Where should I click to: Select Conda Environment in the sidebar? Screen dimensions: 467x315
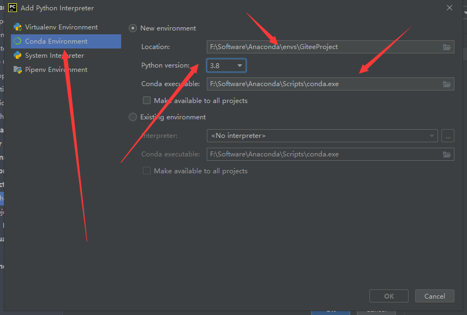point(66,41)
